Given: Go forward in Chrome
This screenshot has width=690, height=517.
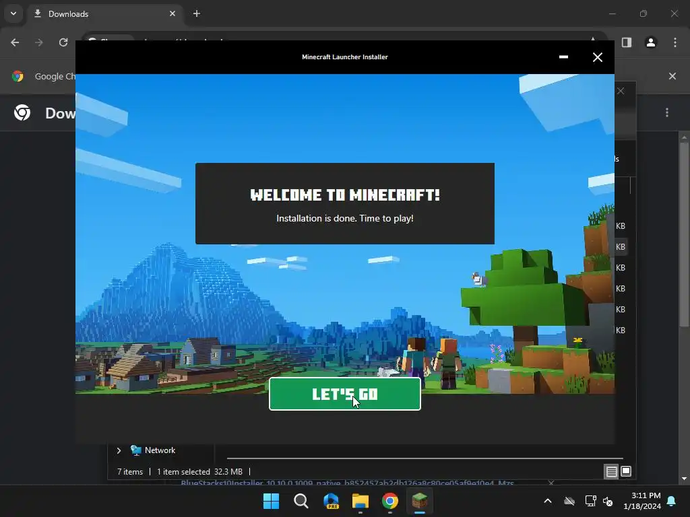Looking at the screenshot, I should (38, 42).
